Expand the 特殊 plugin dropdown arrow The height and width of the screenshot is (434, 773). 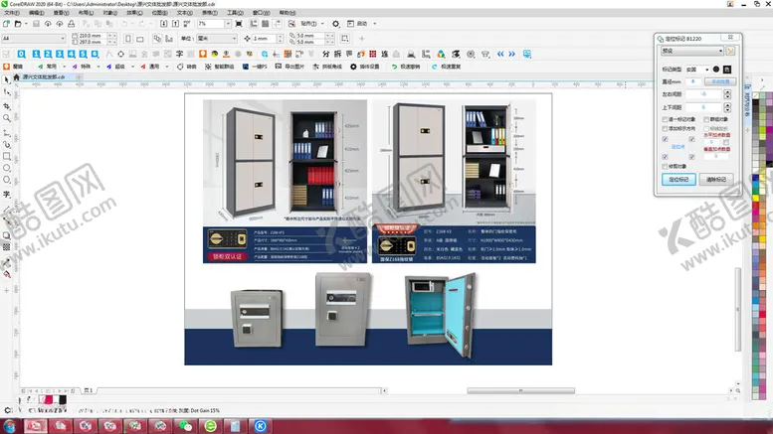98,67
